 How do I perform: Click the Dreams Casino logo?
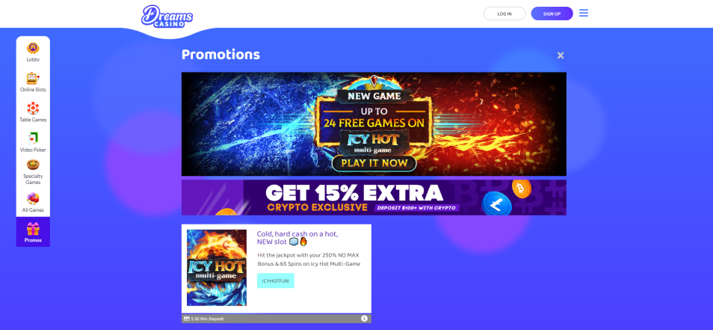167,16
